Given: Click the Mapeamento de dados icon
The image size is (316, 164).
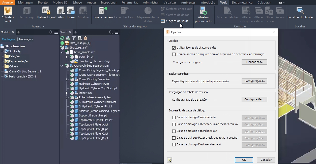Looking at the screenshot, I should tap(148, 11).
